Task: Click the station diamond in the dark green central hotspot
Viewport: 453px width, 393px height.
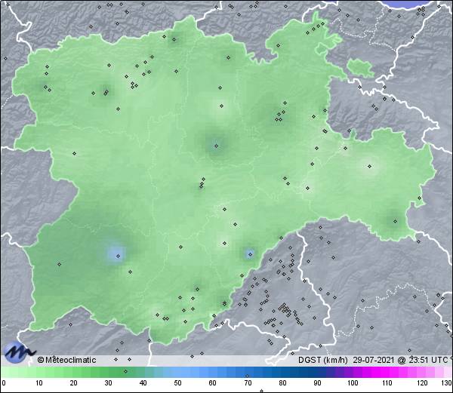Action: (217, 146)
